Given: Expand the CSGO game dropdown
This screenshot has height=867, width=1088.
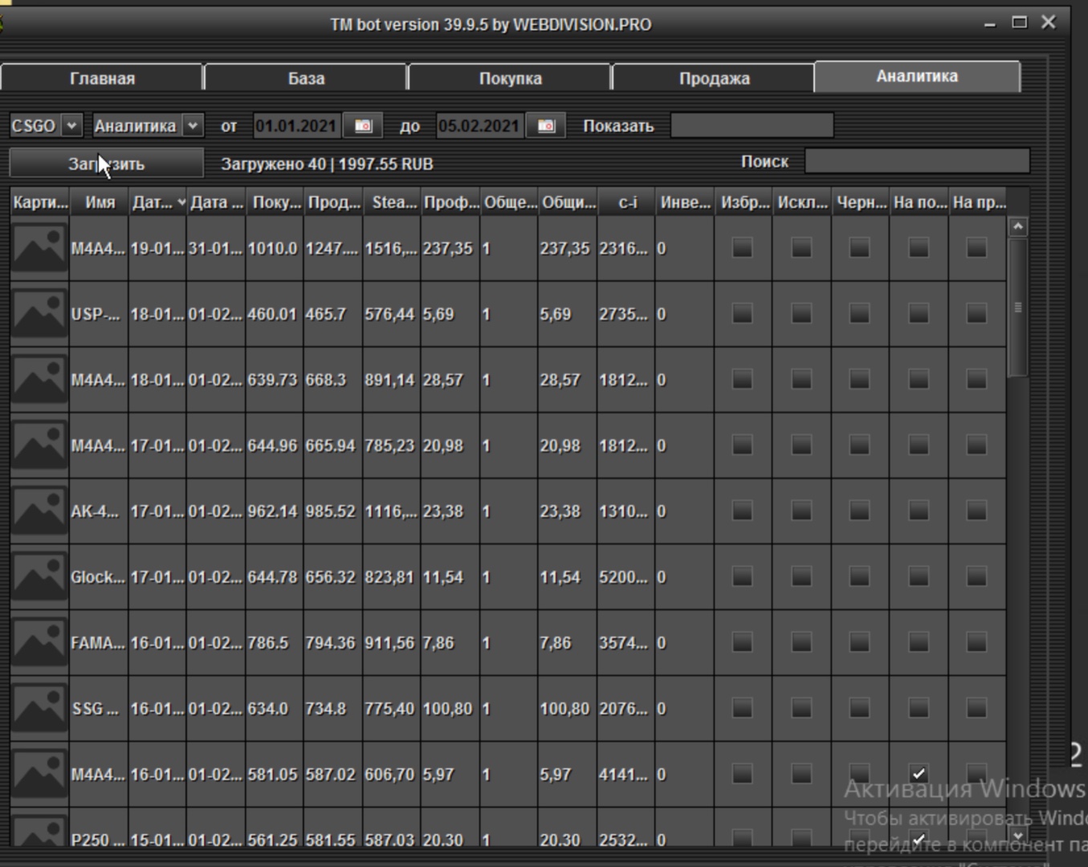Looking at the screenshot, I should pyautogui.click(x=71, y=126).
